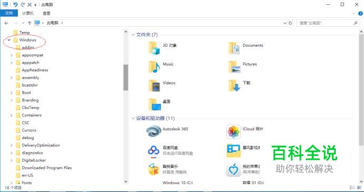Open the iCloud 照片 icon
Viewport: 364px width, 192px height.
(234, 132)
